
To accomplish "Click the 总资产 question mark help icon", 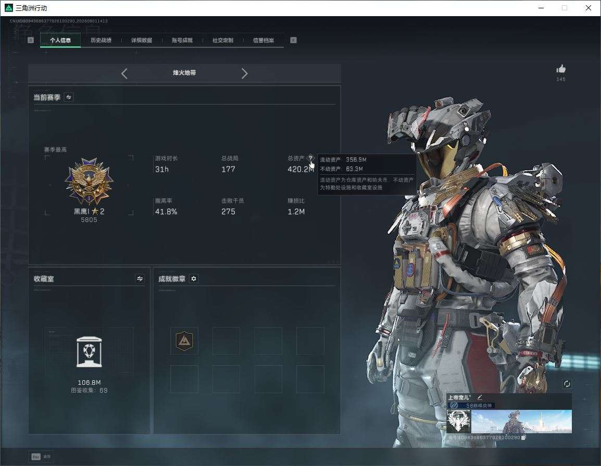I will point(310,158).
